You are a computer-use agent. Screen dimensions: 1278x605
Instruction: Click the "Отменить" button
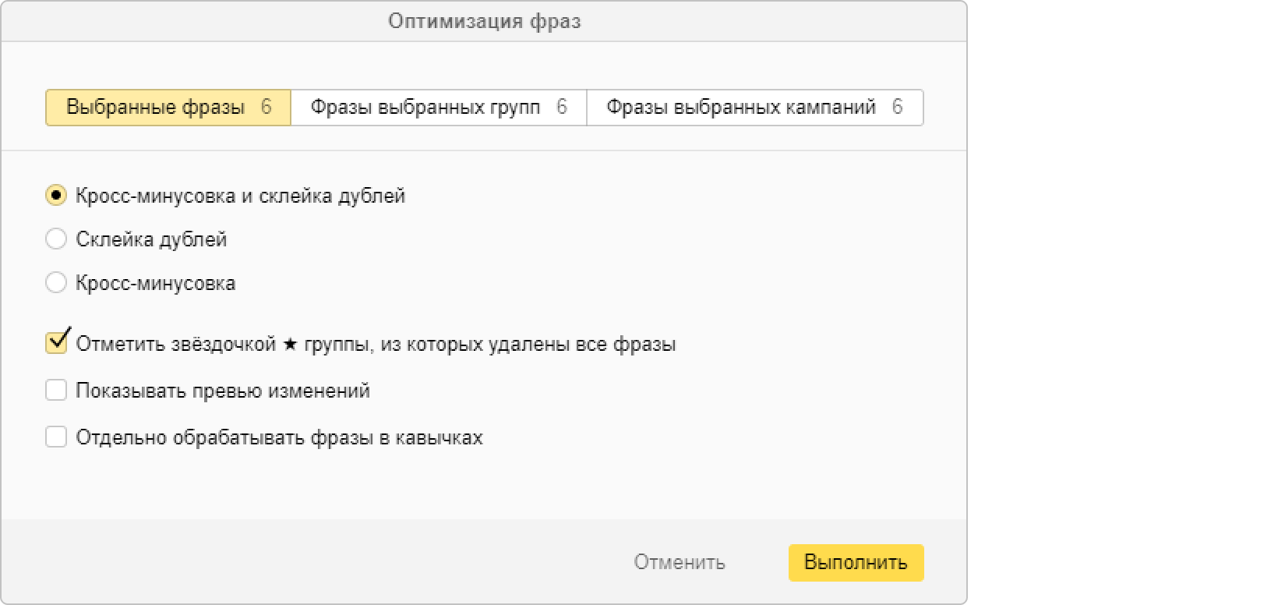[680, 562]
